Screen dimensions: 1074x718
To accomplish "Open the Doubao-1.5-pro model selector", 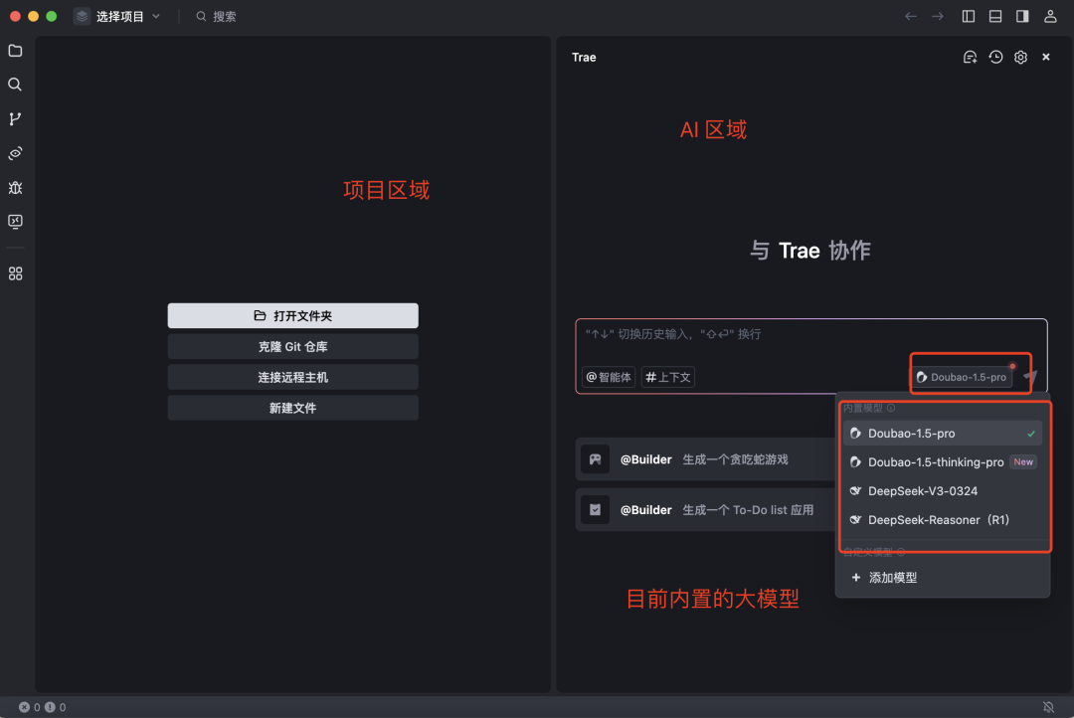I will coord(962,377).
